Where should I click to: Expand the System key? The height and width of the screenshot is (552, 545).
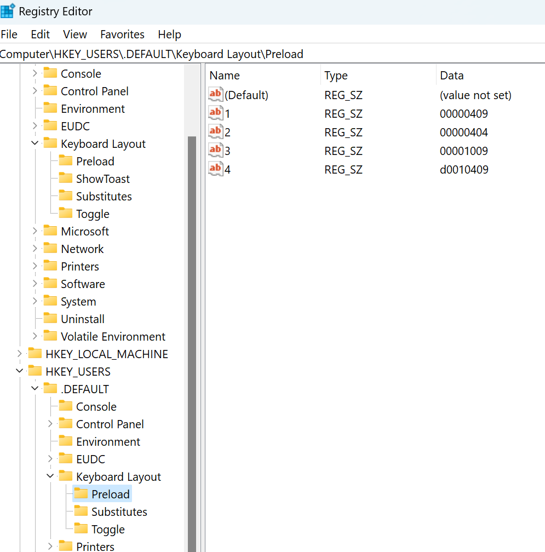click(35, 301)
